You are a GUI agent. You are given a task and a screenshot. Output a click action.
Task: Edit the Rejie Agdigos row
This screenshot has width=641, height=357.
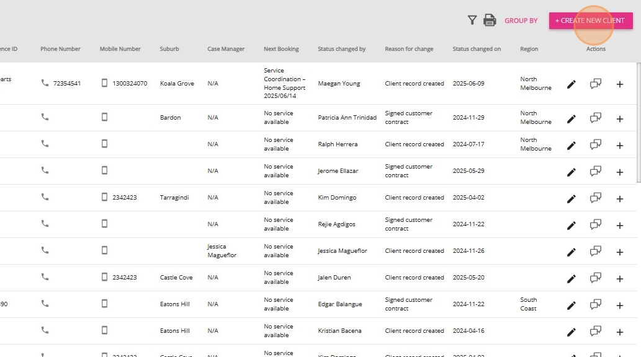pyautogui.click(x=572, y=226)
